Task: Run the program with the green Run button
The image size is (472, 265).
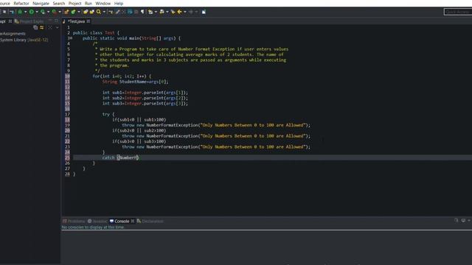Action: point(31,12)
